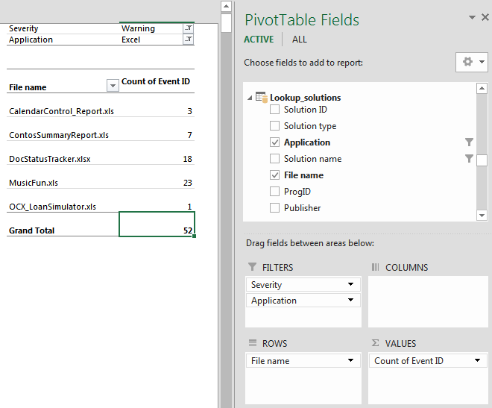Click the Lookup_solutions table icon
The height and width of the screenshot is (408, 492).
pos(262,97)
